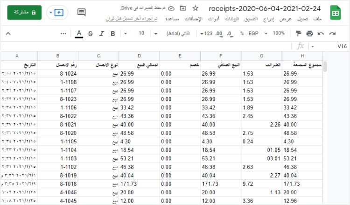Select the Drive save status text

click(143, 8)
